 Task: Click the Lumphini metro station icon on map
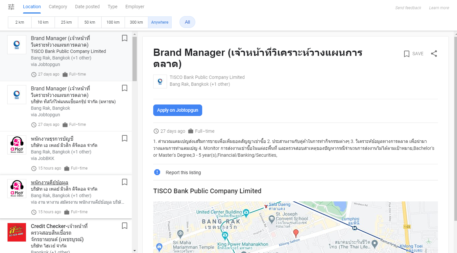click(x=355, y=227)
